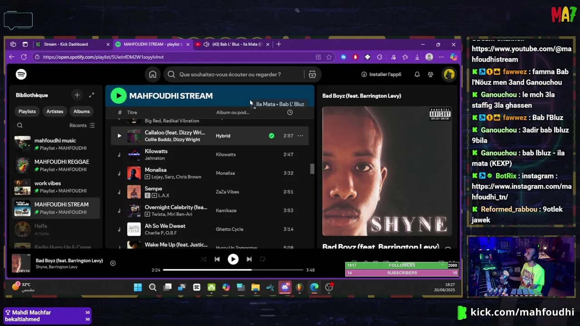Open Microsoft Edge on the taskbar
Image resolution: width=580 pixels, height=326 pixels.
click(314, 287)
